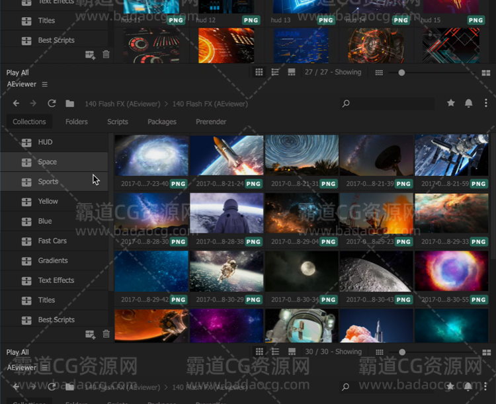The height and width of the screenshot is (404, 496).
Task: Click the second 140 Flash FX breadcrumb in Space panel
Action: pos(210,104)
